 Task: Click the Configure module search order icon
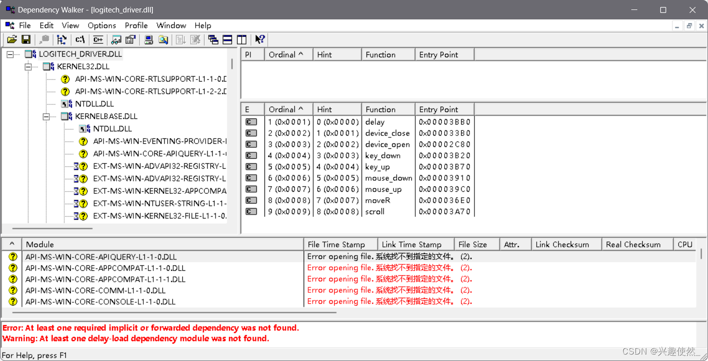click(163, 39)
